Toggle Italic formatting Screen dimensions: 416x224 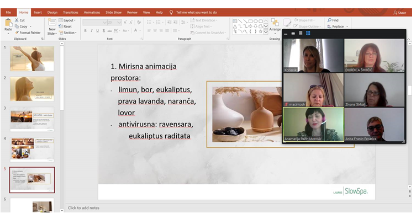click(92, 31)
